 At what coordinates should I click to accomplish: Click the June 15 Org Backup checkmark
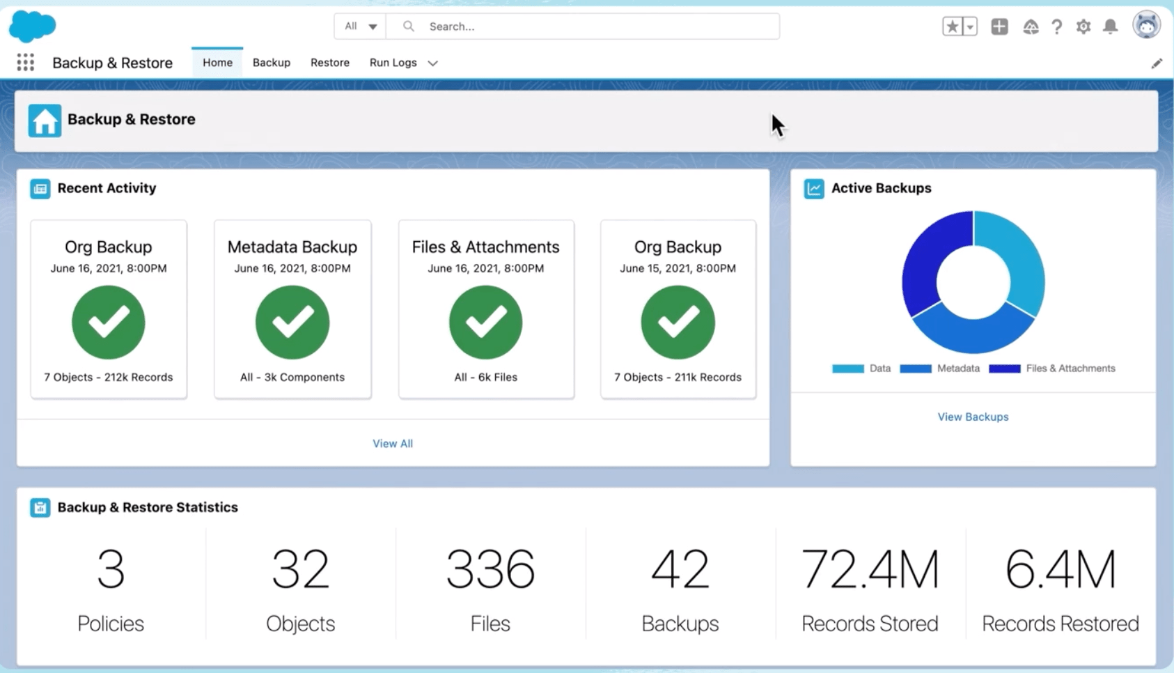tap(678, 323)
